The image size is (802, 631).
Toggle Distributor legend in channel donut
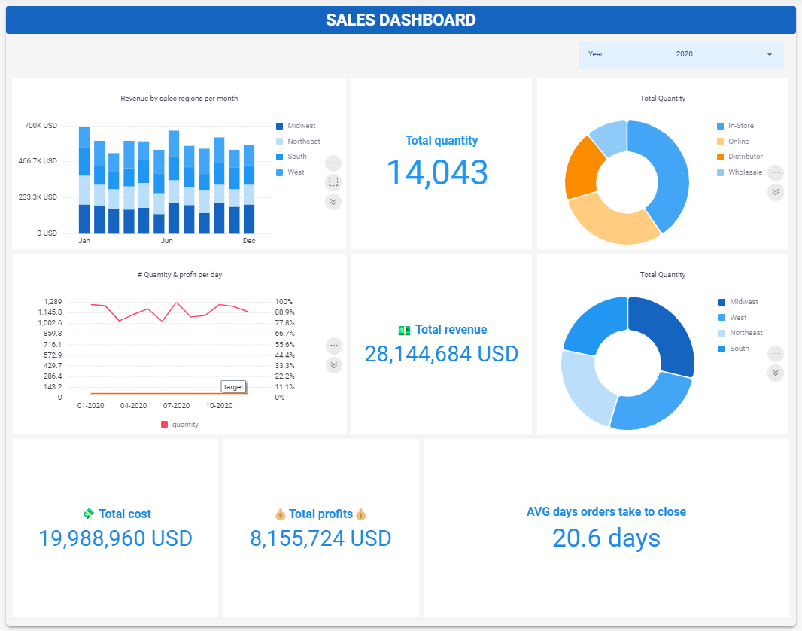pos(740,157)
